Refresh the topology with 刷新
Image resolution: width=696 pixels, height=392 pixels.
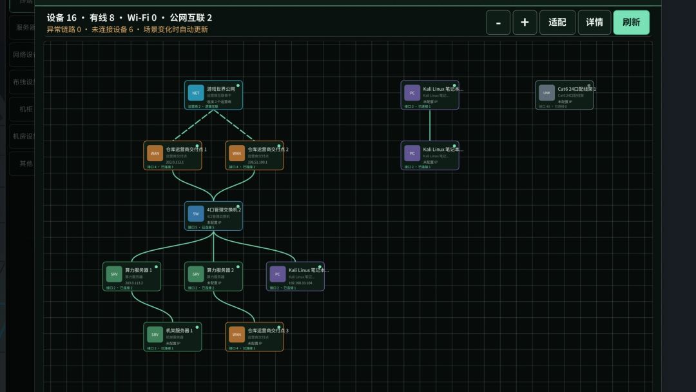pos(631,22)
